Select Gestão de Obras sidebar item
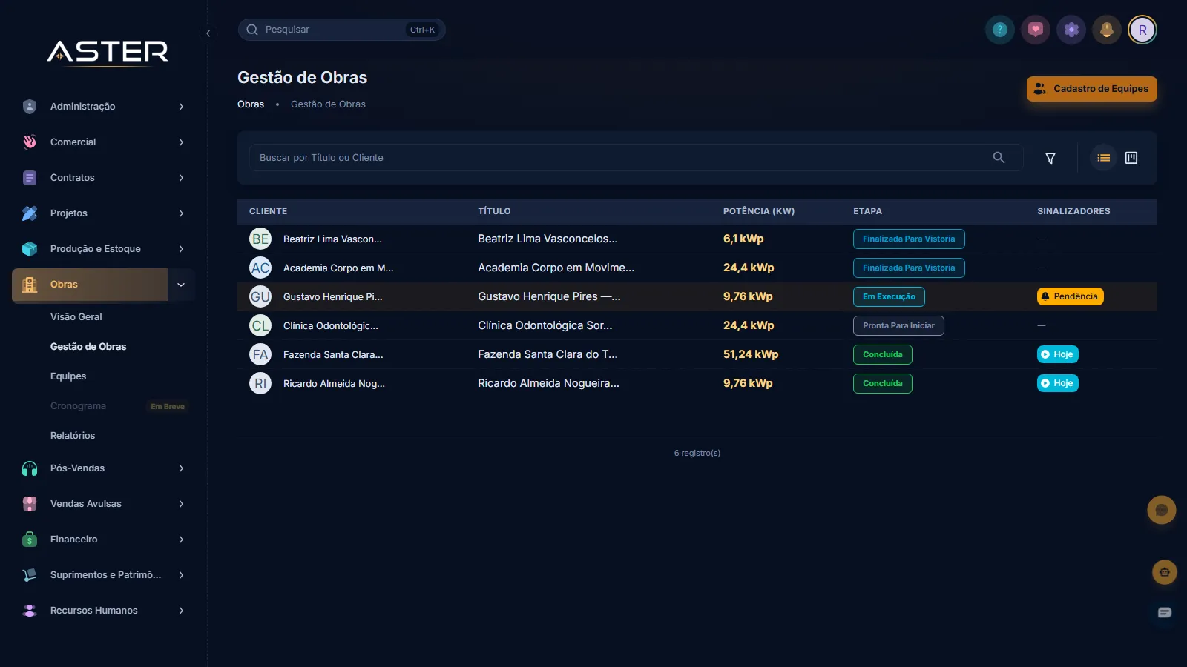 pyautogui.click(x=88, y=346)
